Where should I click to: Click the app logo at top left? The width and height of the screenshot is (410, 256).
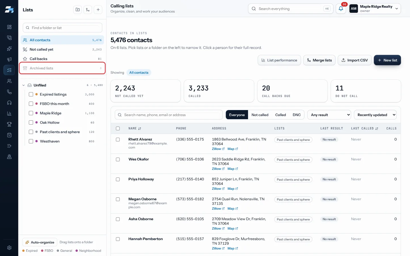pos(9,10)
